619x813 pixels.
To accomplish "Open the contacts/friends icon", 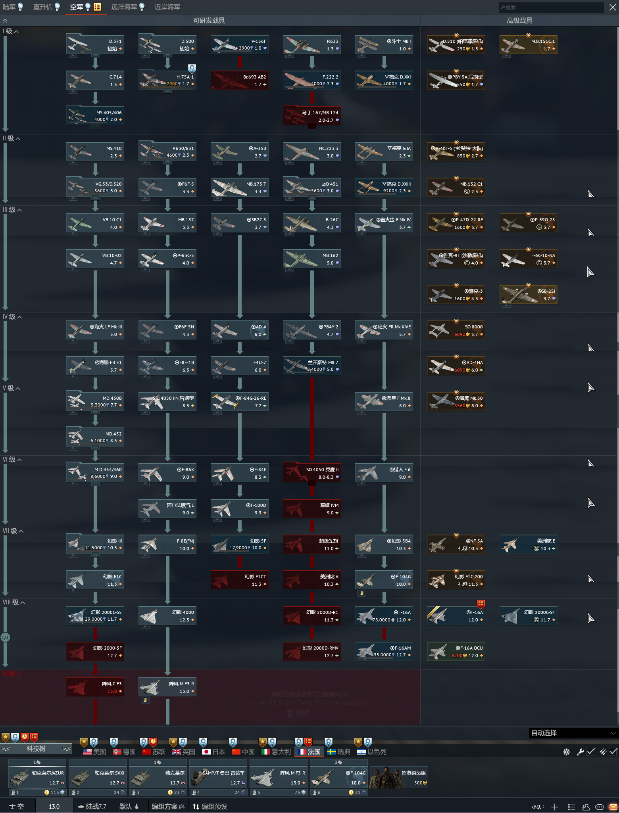I will point(586,807).
